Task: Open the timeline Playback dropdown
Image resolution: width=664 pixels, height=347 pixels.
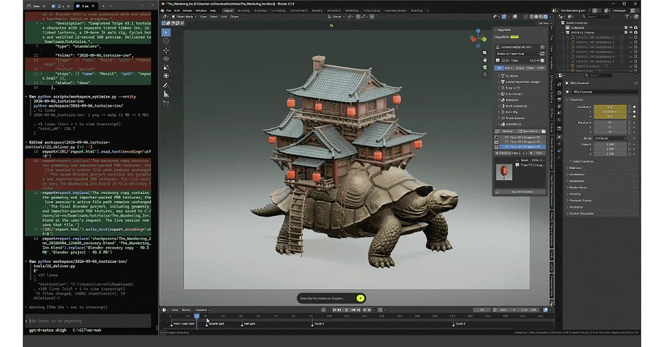Action: pyautogui.click(x=202, y=310)
